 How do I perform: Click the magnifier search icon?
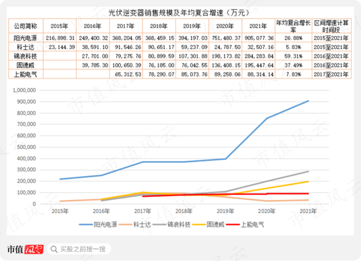(x=54, y=249)
